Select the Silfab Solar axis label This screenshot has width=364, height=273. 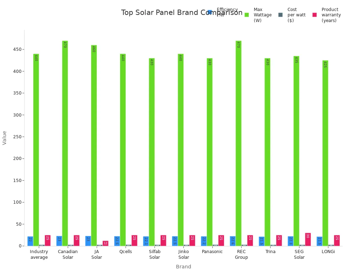(x=155, y=255)
